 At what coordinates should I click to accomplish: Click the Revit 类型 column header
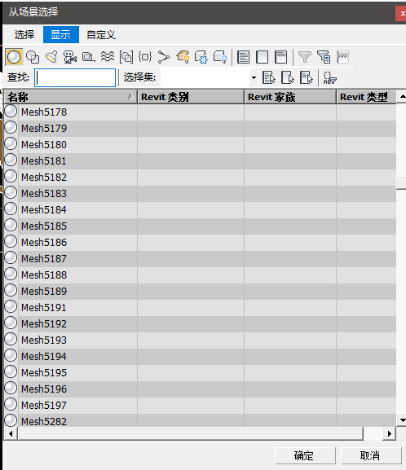[366, 97]
